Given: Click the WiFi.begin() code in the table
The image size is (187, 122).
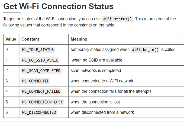Looking at the screenshot, I should click(145, 50).
